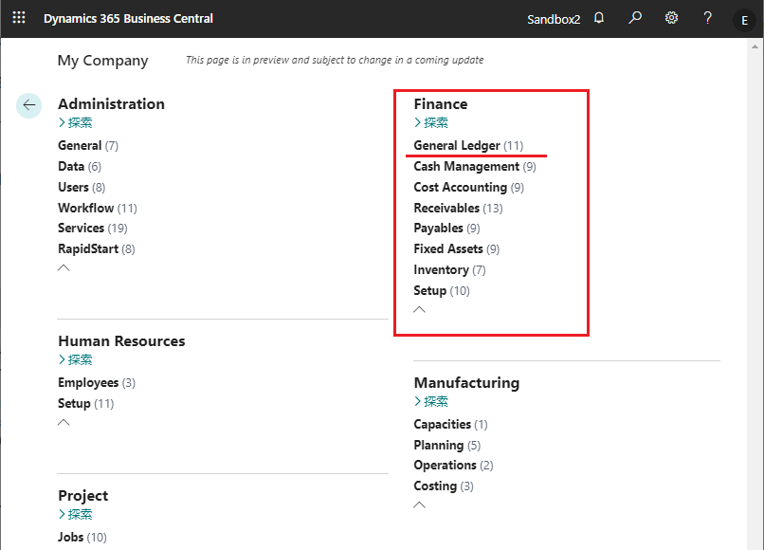This screenshot has height=550, width=764.
Task: Open Costing under Manufacturing
Action: [x=444, y=486]
